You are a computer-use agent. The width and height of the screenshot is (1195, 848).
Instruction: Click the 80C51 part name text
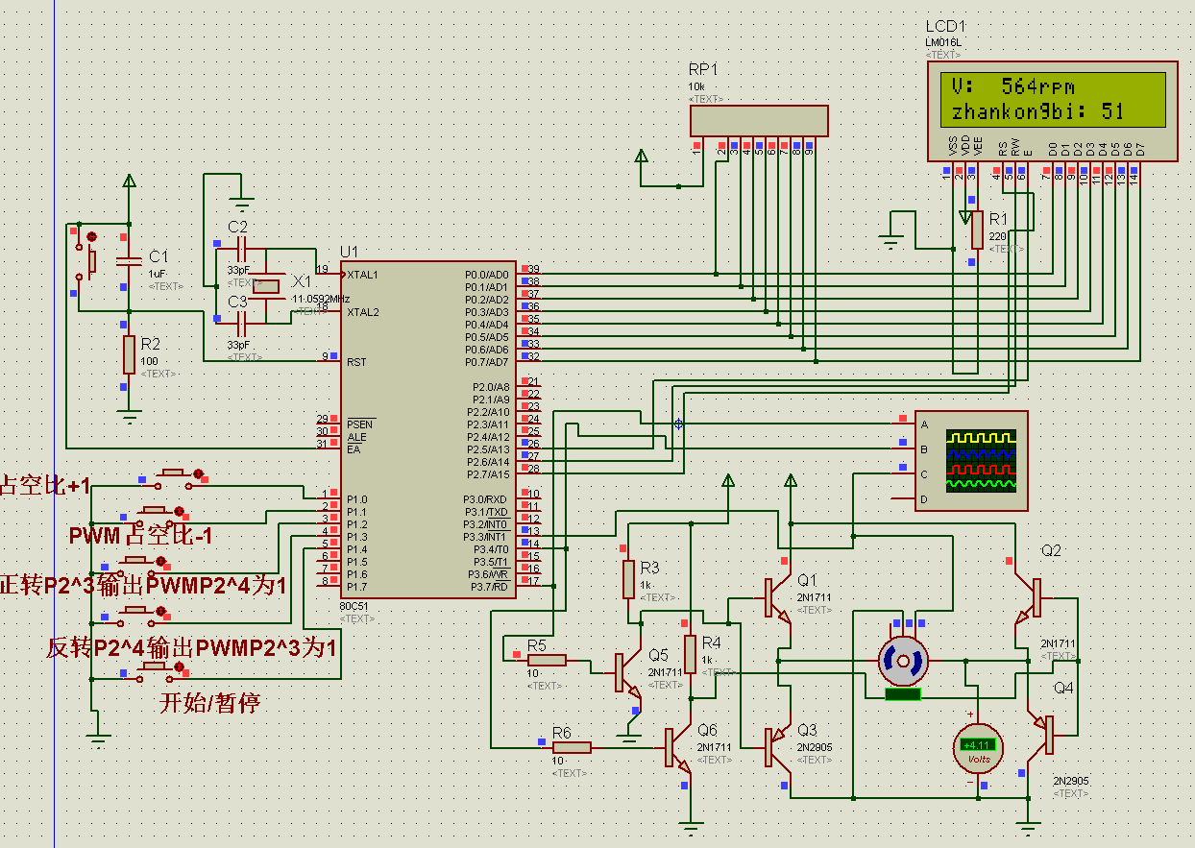pyautogui.click(x=354, y=608)
